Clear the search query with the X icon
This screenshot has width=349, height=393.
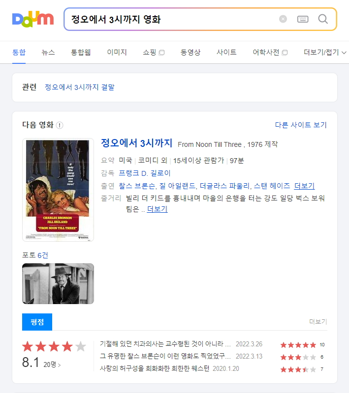coord(283,19)
